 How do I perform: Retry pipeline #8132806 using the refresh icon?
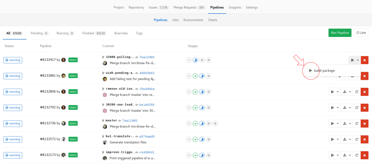[356, 92]
